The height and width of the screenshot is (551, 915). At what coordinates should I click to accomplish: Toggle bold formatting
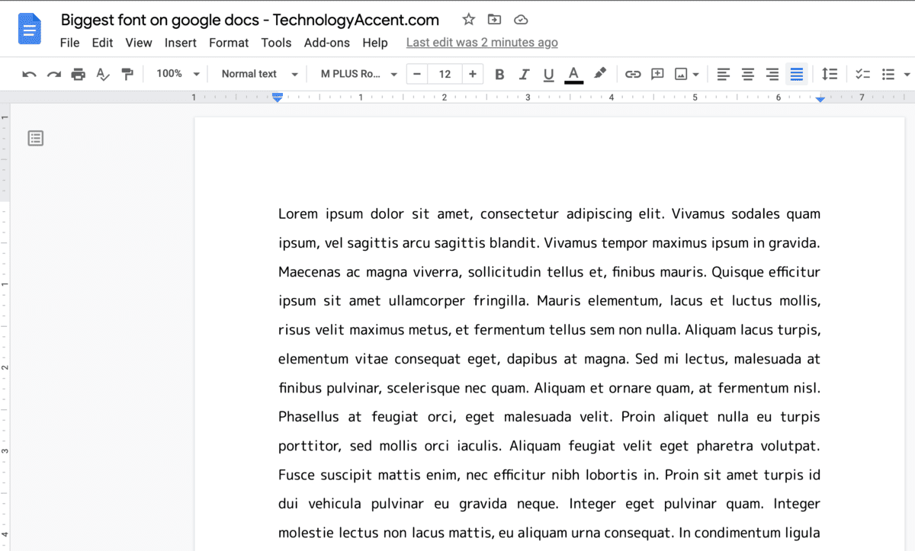499,73
